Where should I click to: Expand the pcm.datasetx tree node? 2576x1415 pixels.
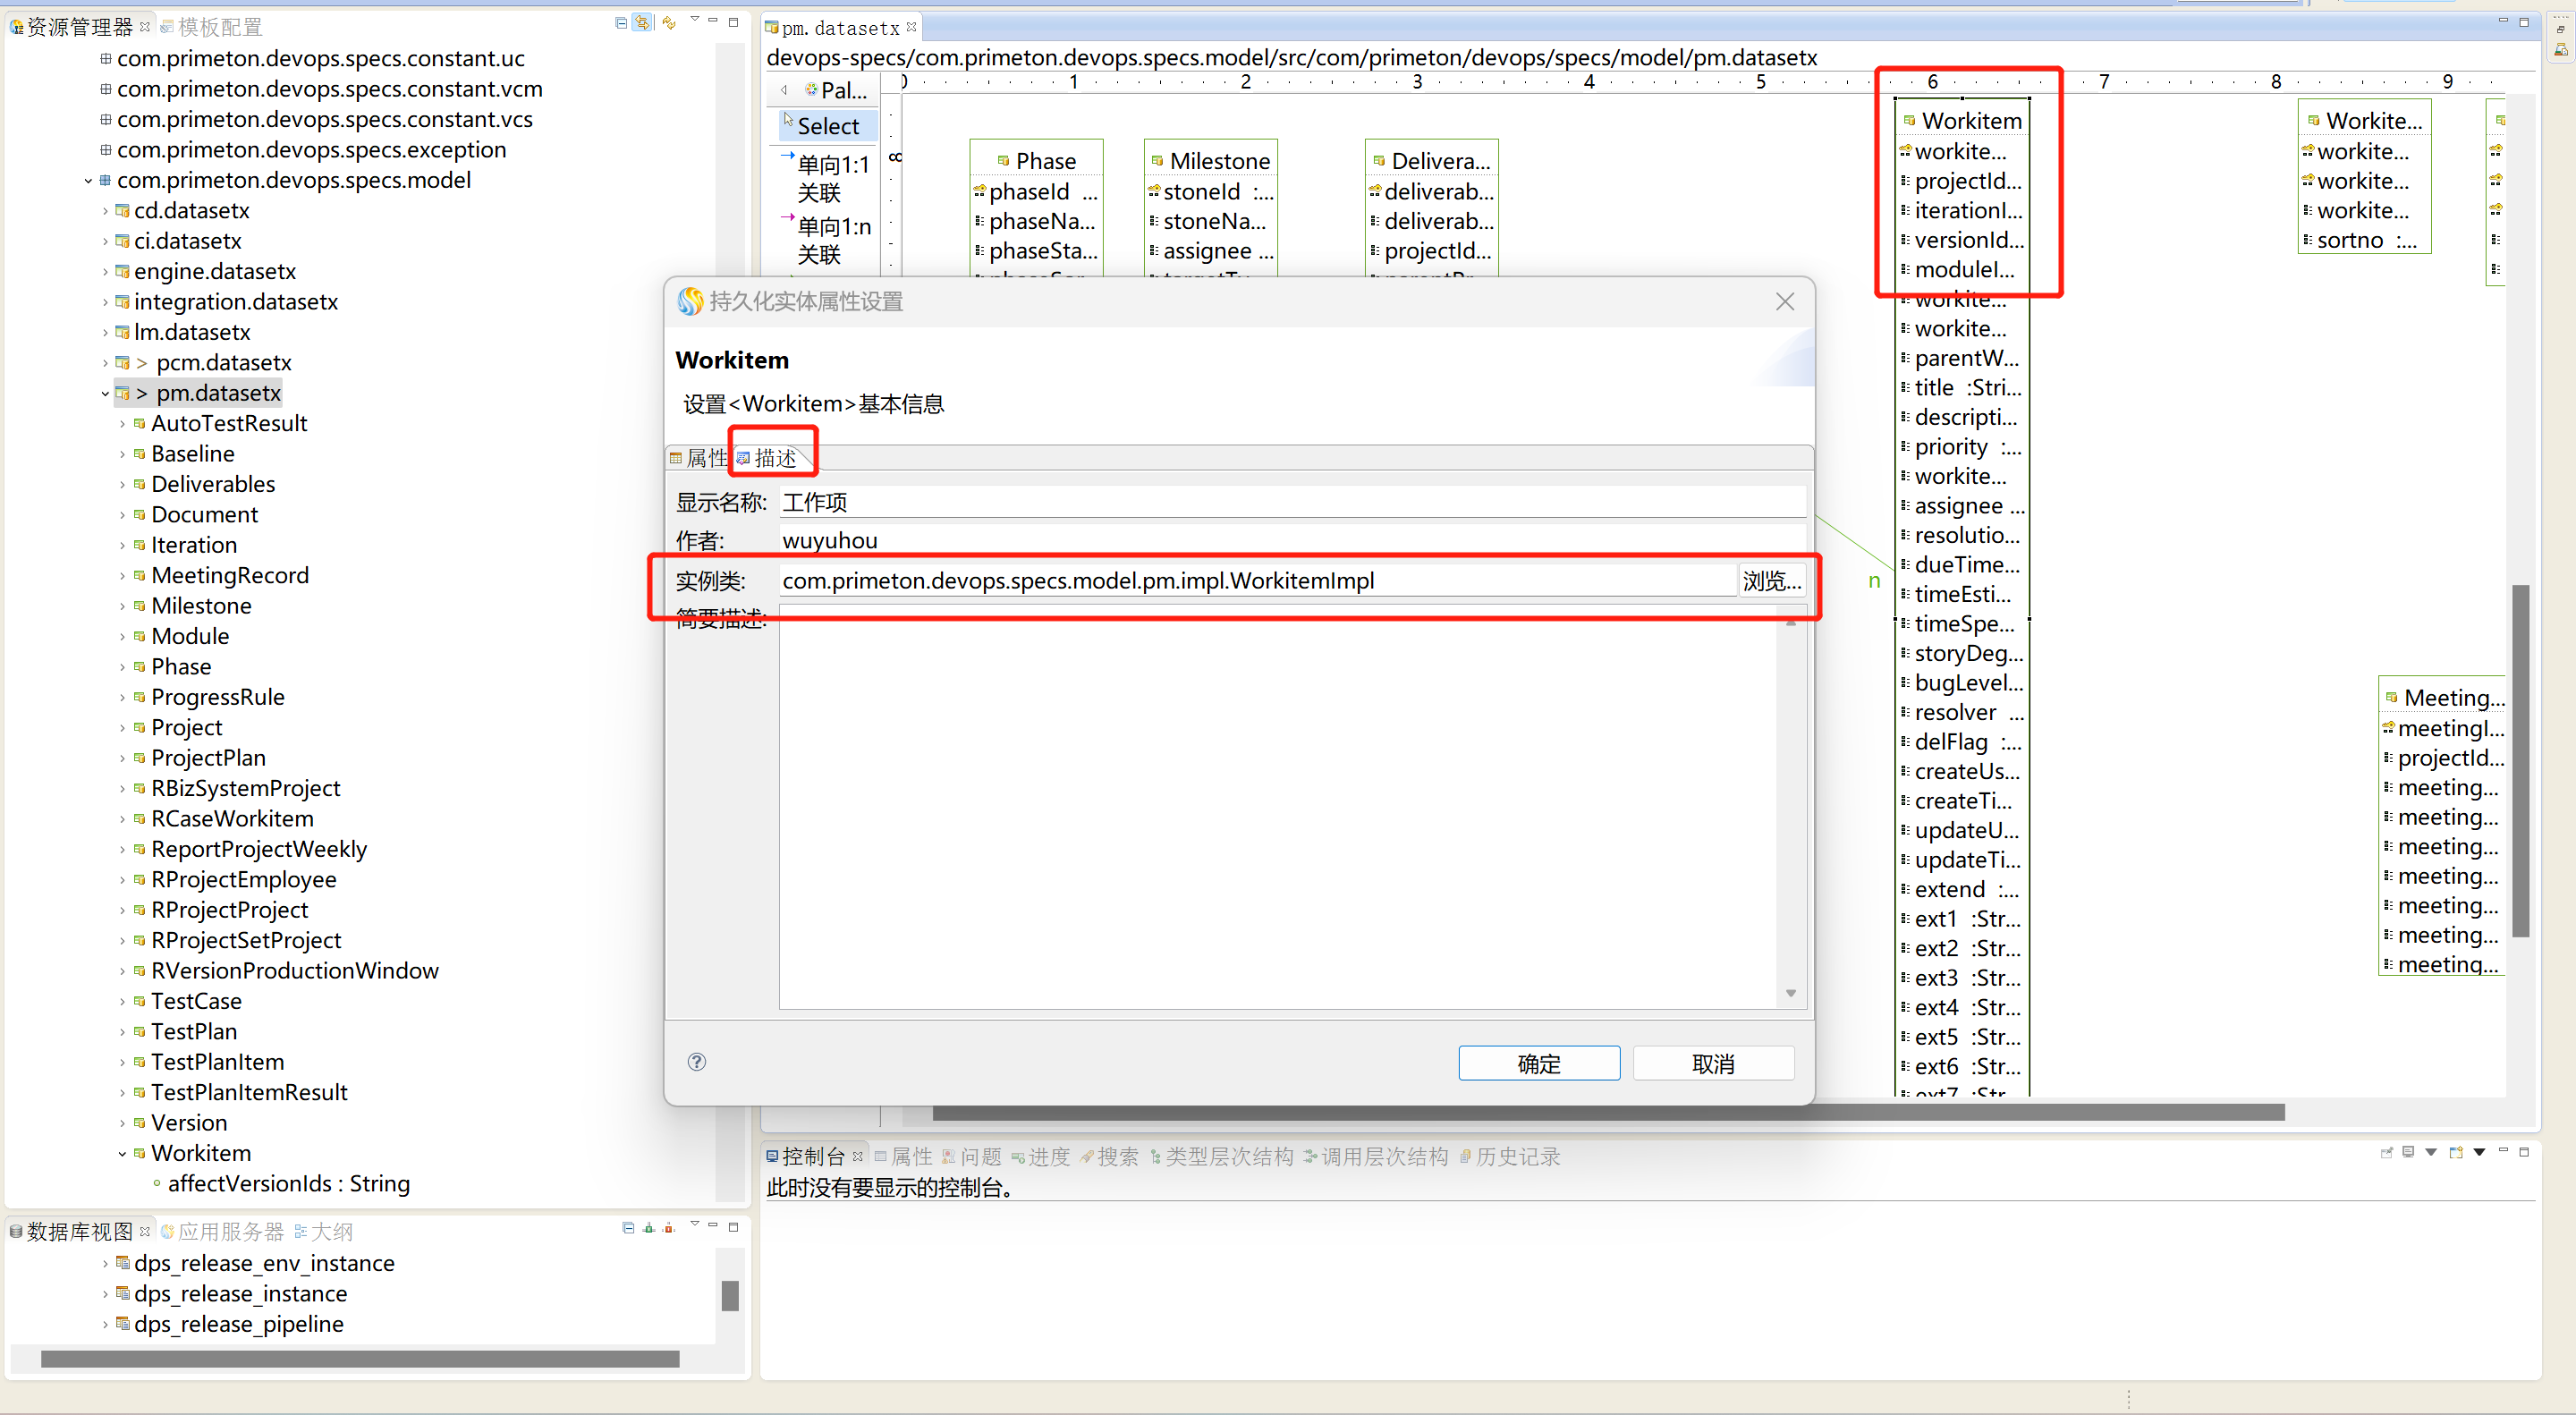105,363
